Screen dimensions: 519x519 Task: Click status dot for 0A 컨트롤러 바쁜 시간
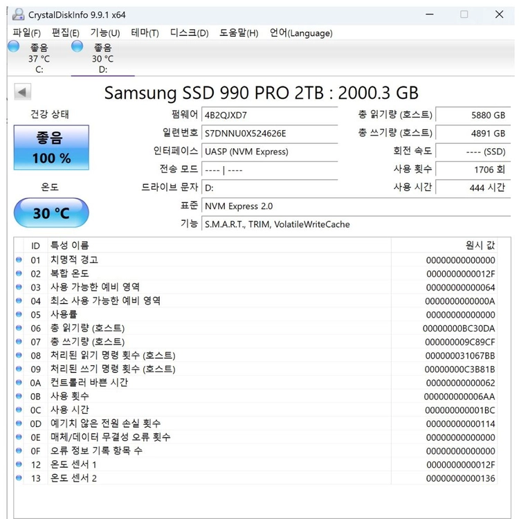[19, 383]
